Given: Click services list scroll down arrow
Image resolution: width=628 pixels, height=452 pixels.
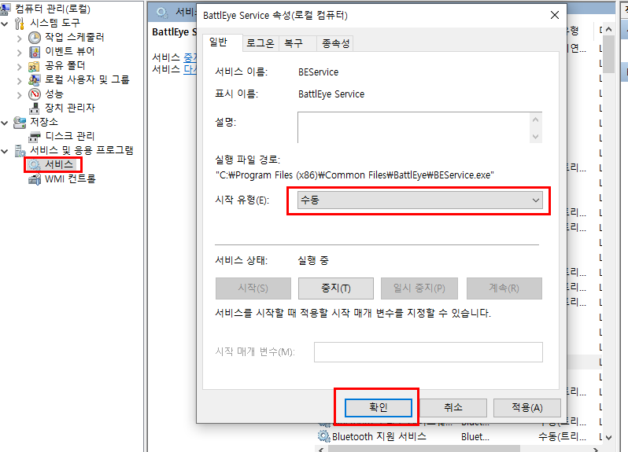Looking at the screenshot, I should [609, 437].
